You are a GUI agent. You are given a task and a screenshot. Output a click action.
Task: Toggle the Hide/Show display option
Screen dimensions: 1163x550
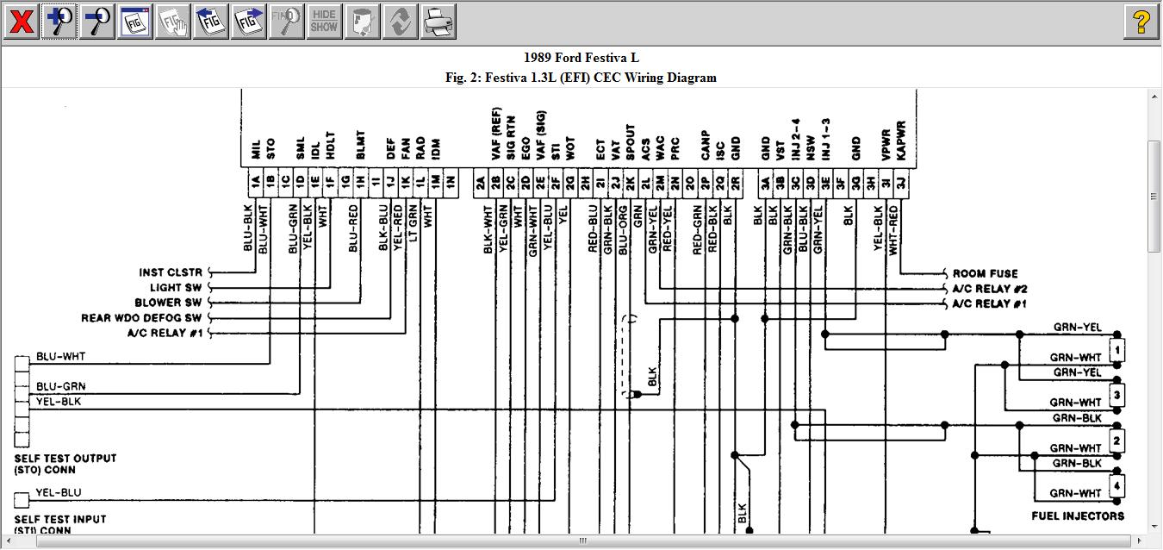click(x=323, y=21)
